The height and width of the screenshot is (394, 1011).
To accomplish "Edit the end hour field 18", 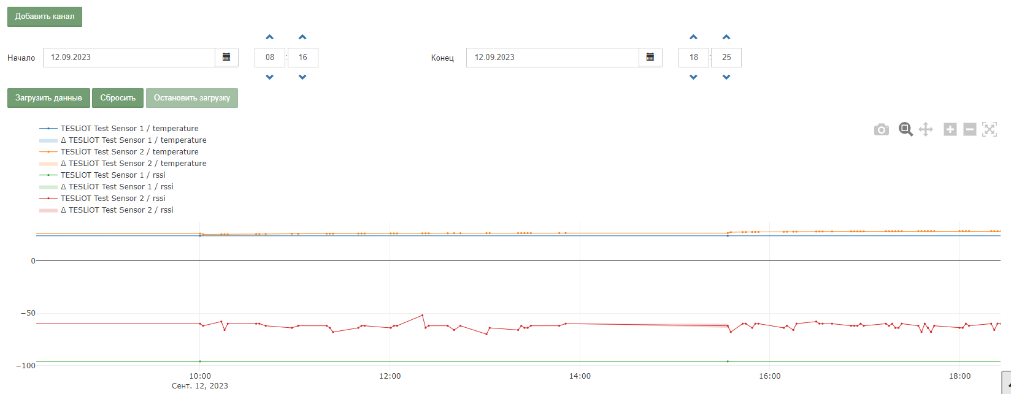I will click(694, 58).
